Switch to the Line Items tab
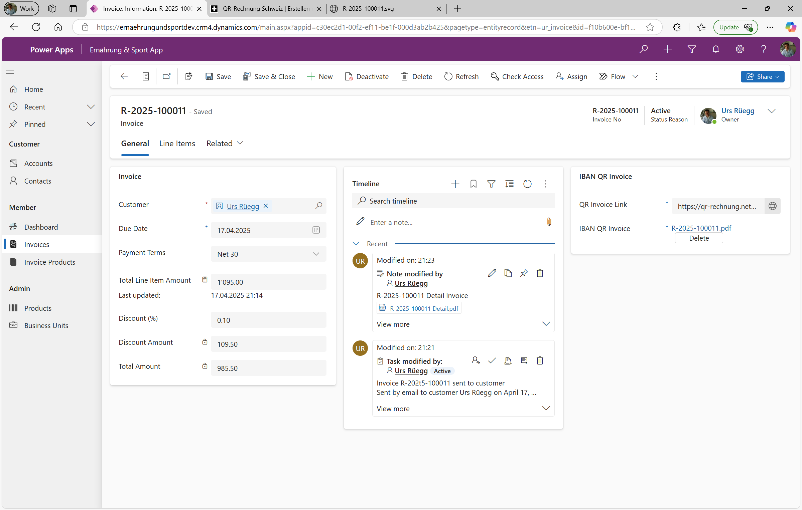The image size is (802, 510). (x=177, y=144)
